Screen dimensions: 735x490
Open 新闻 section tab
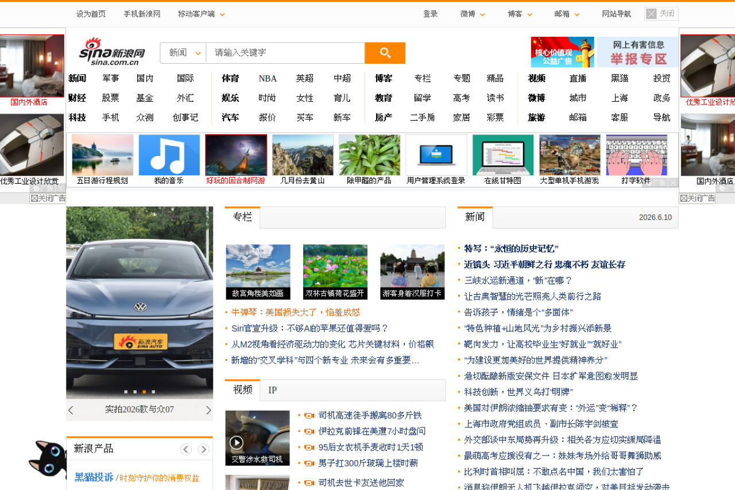tap(475, 217)
